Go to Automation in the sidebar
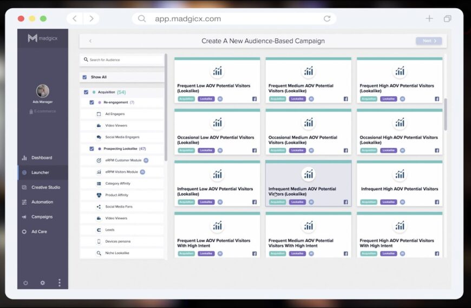This screenshot has height=308, width=471. click(x=42, y=202)
